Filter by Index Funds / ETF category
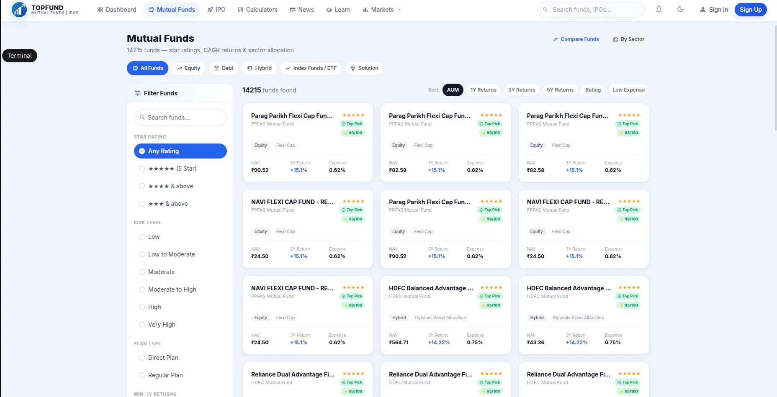 311,68
